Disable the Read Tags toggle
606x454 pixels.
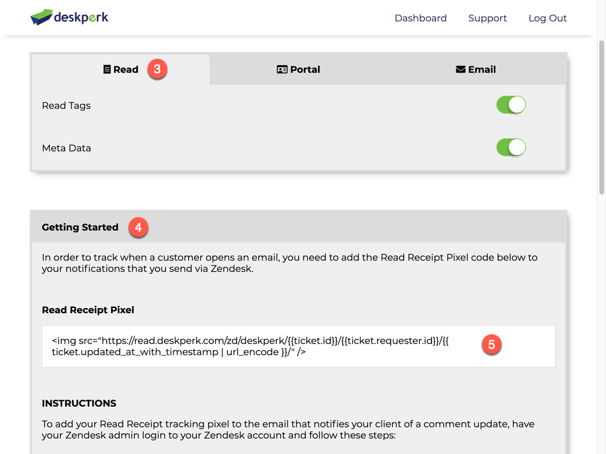click(x=511, y=105)
